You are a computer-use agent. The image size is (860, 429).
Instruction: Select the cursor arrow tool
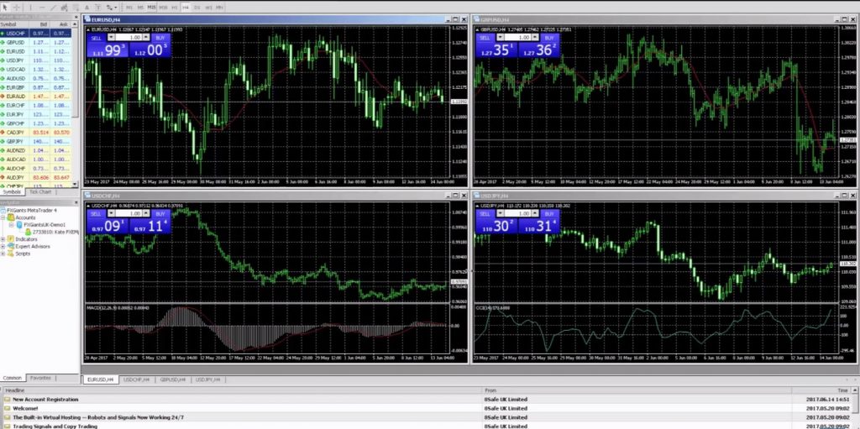click(x=5, y=7)
